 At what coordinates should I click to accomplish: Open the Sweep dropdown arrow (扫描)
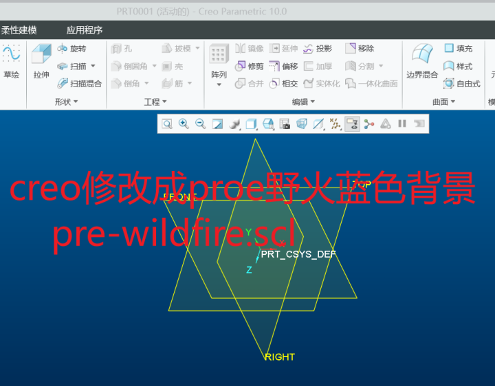[93, 66]
